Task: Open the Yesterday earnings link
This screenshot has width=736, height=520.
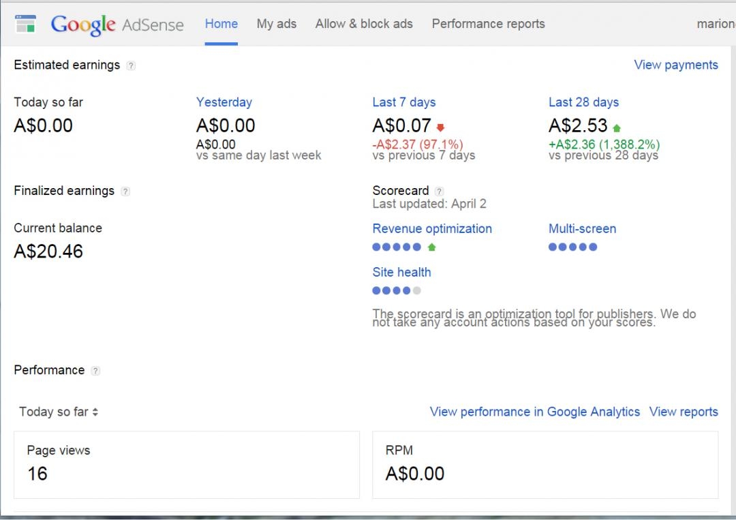Action: point(224,102)
